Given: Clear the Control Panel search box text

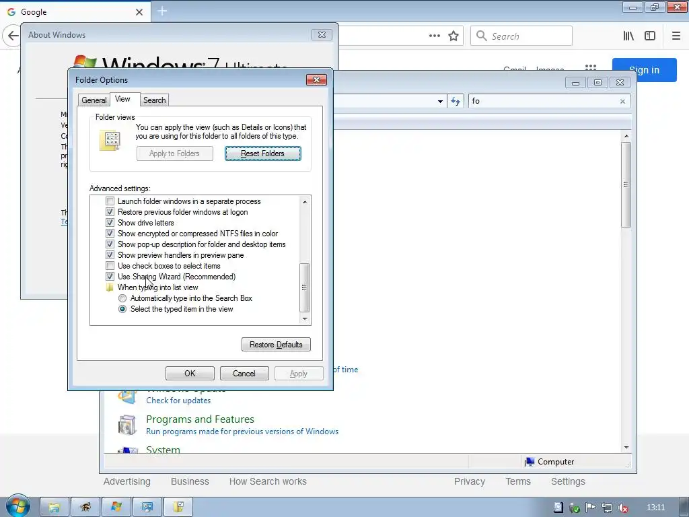Looking at the screenshot, I should [622, 102].
